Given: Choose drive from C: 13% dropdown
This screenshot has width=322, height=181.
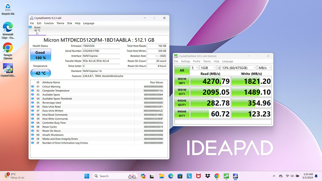Looking at the screenshot, I should coord(237,68).
